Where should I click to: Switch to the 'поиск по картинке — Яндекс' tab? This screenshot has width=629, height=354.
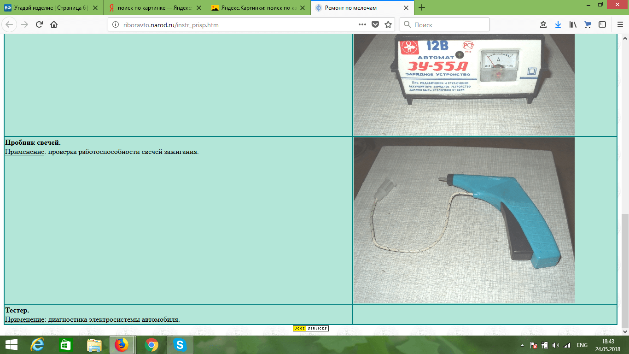click(x=155, y=8)
